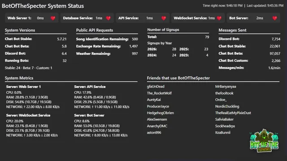Select the Bot Server status label

[239, 18]
